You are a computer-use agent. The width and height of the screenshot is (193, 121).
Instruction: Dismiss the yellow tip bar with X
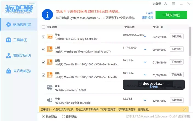pos(185,109)
